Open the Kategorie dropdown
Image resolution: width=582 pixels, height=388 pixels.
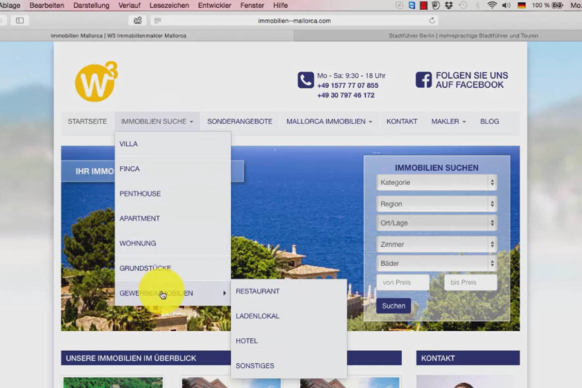pyautogui.click(x=436, y=183)
